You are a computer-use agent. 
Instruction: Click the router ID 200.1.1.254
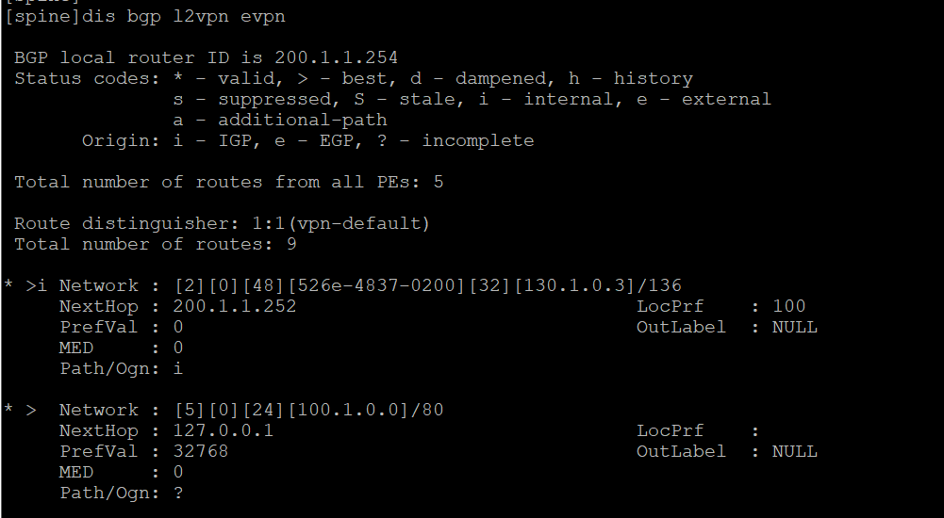(x=337, y=57)
